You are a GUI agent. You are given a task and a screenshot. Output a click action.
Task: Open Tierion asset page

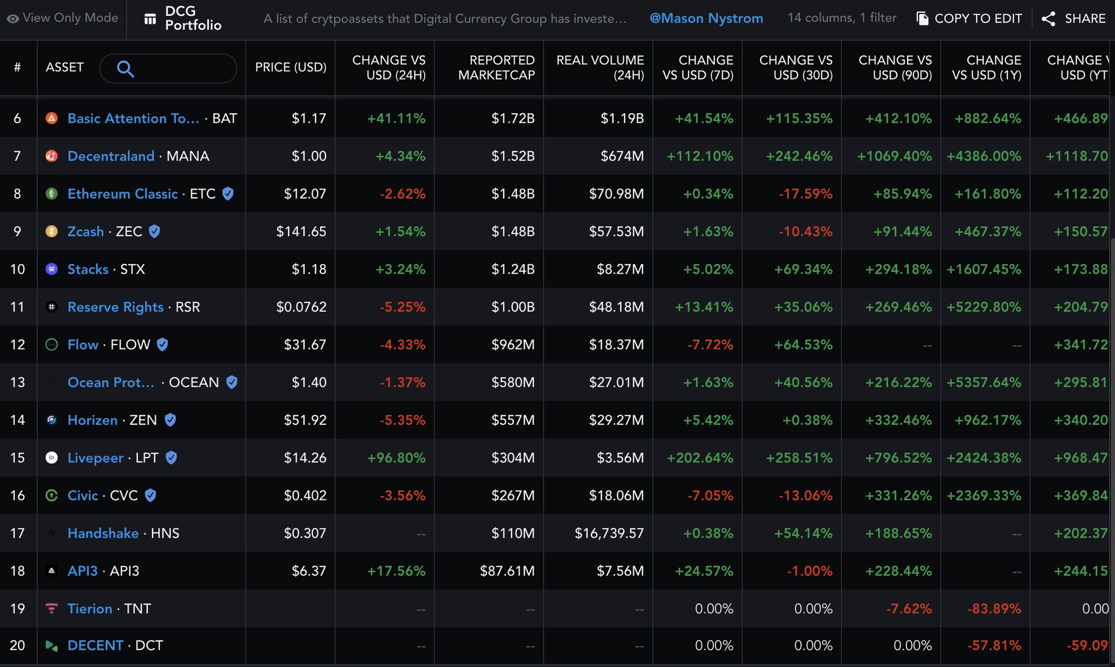[x=90, y=608]
